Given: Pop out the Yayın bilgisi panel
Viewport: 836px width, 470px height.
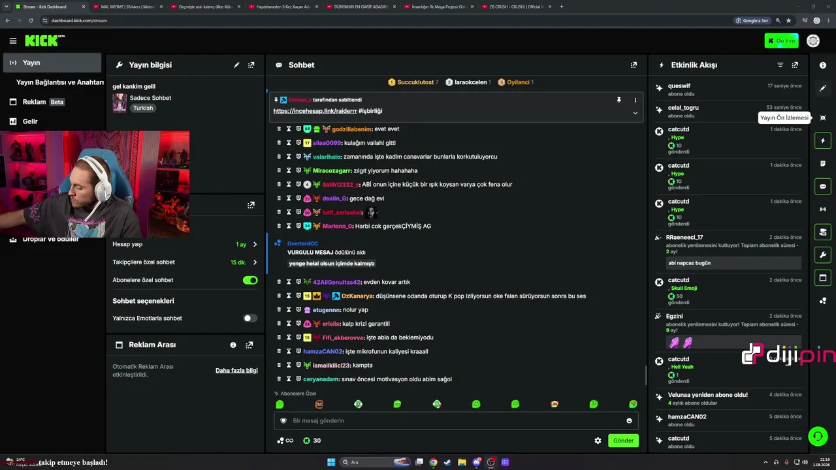Looking at the screenshot, I should (x=251, y=65).
